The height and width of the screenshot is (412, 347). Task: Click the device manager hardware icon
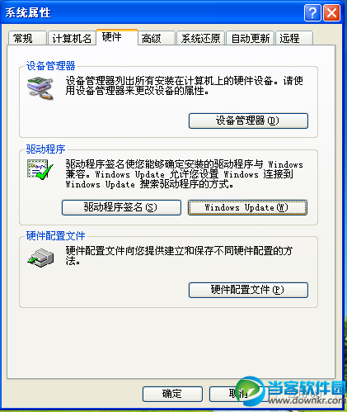[40, 88]
